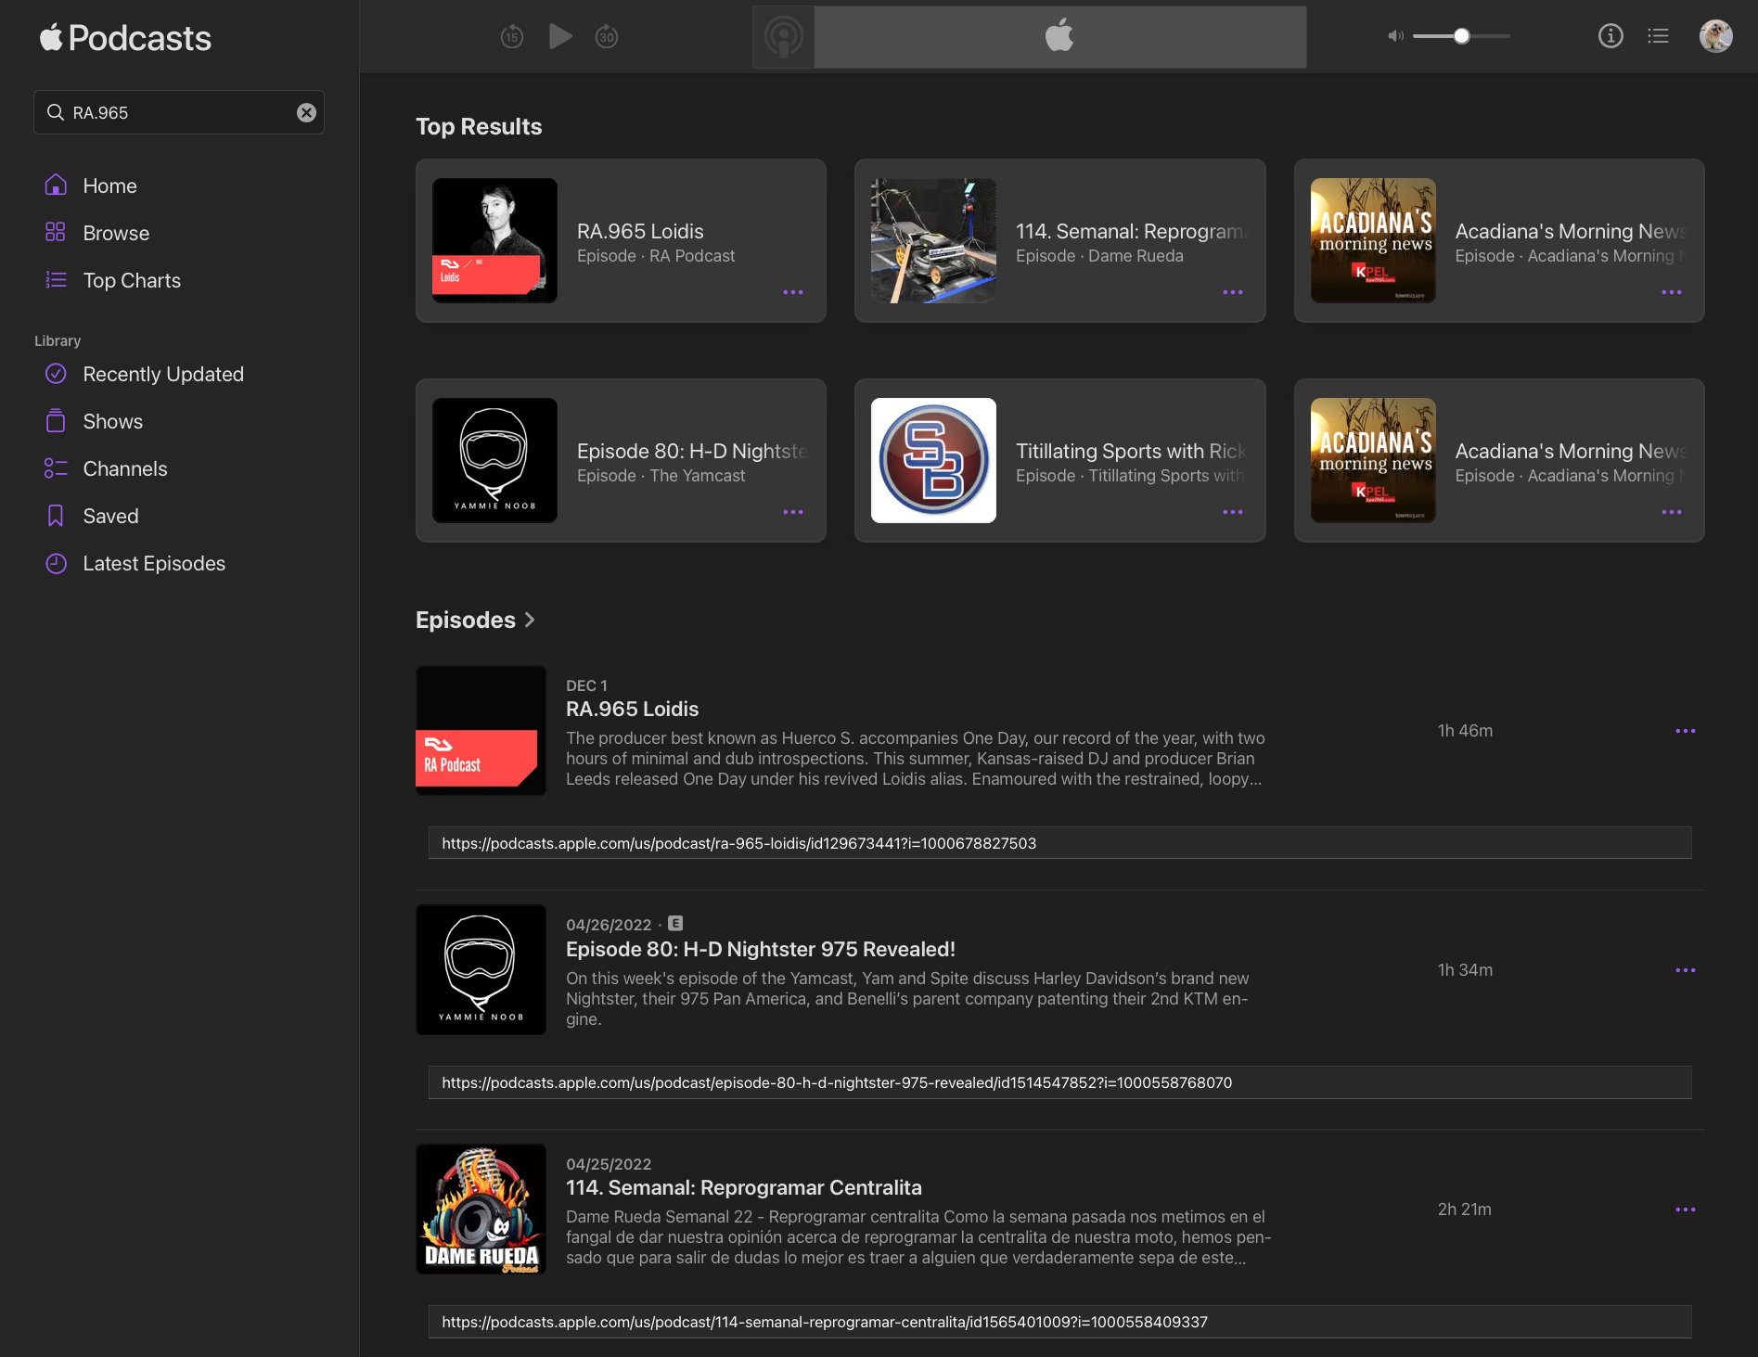Open more options on 114. Semanal card
Image resolution: width=1758 pixels, height=1357 pixels.
click(1233, 292)
